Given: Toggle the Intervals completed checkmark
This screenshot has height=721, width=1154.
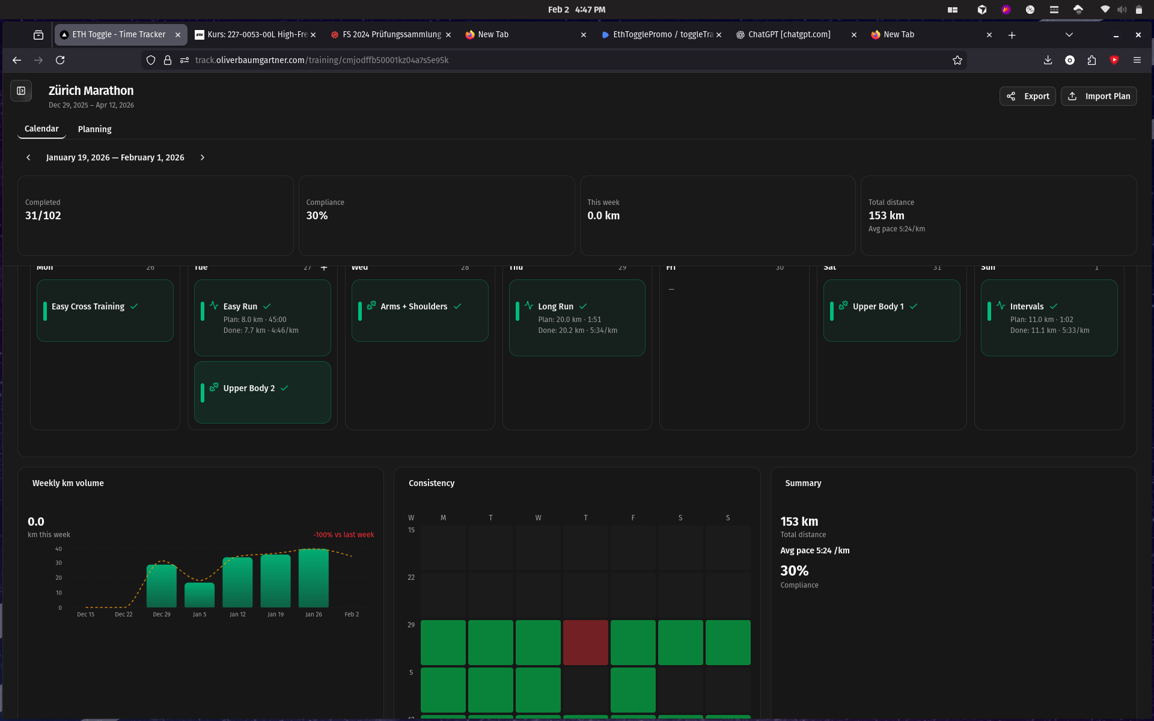Looking at the screenshot, I should 1054,306.
